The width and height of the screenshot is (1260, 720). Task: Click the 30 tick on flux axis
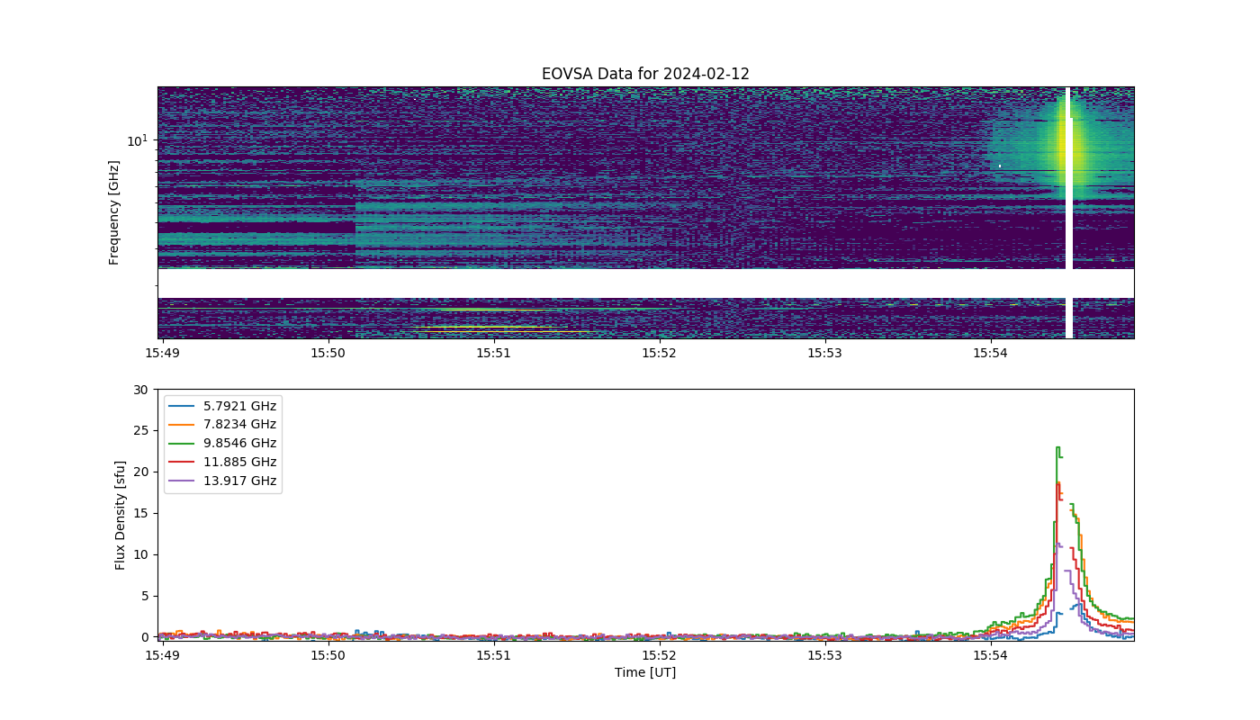click(x=139, y=390)
